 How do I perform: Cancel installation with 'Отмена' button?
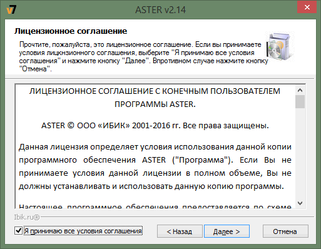(x=285, y=231)
